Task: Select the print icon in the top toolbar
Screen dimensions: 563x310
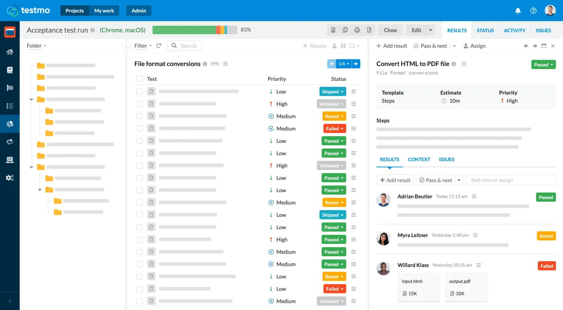Action: pyautogui.click(x=357, y=30)
